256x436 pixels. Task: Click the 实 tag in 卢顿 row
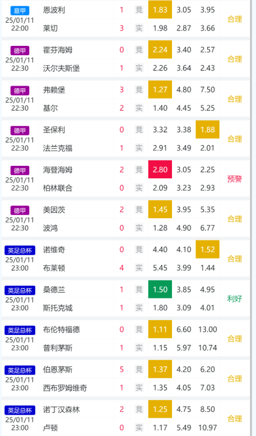139,428
